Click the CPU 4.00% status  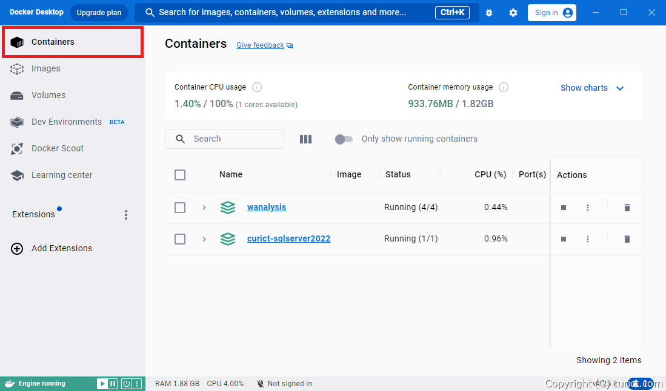(x=225, y=384)
